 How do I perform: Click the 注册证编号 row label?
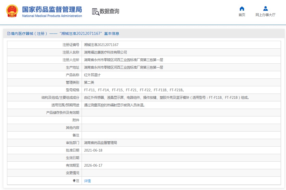71,45
